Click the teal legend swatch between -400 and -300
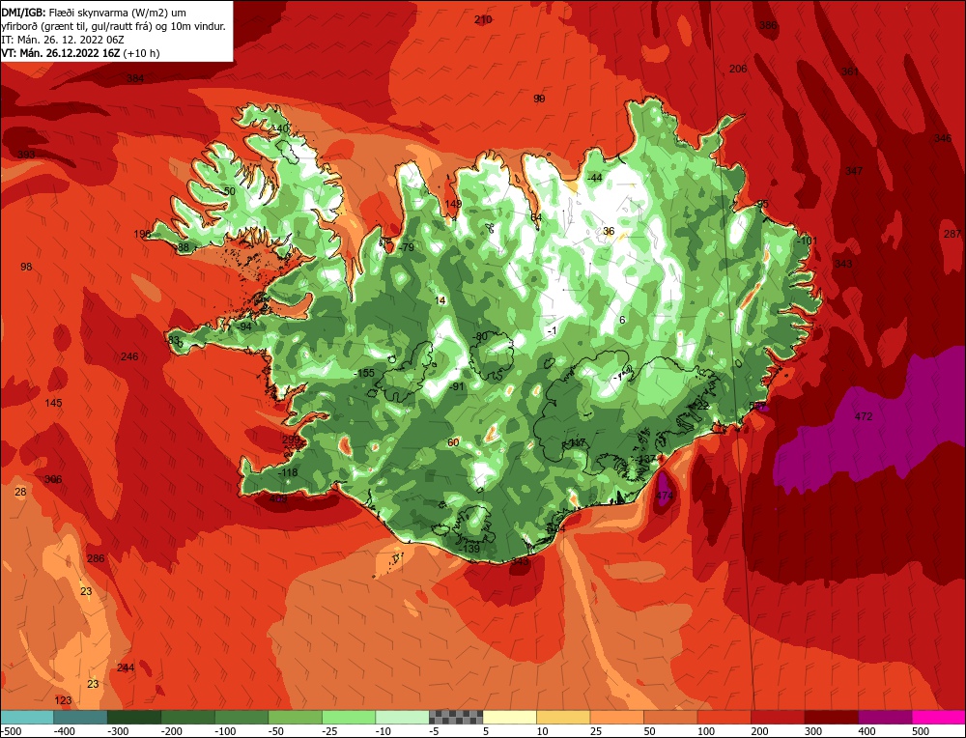 point(81,717)
